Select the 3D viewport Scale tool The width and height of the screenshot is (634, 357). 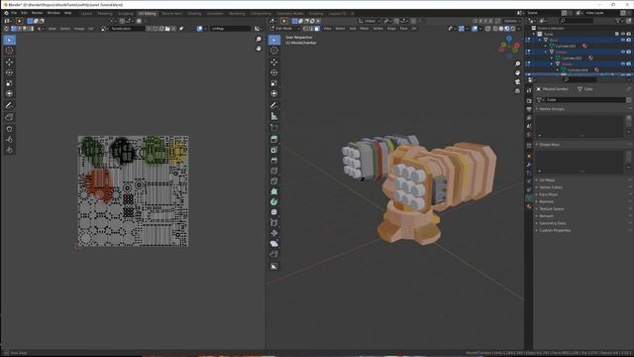274,83
